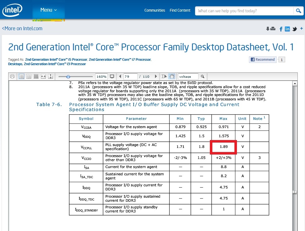Go to the next page
Screen dimensions: 305x231
[x=156, y=76]
